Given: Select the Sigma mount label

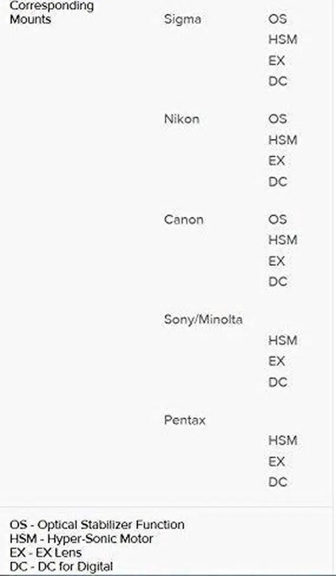Looking at the screenshot, I should click(x=182, y=19).
